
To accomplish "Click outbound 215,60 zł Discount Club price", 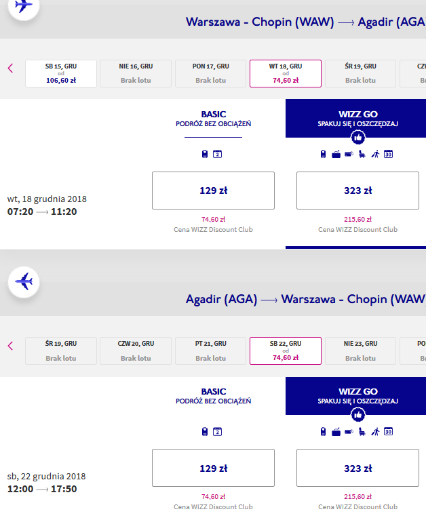I will 357,220.
